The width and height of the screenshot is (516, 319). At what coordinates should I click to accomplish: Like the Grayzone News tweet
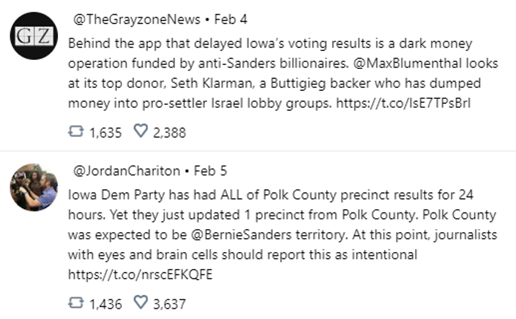coord(141,131)
